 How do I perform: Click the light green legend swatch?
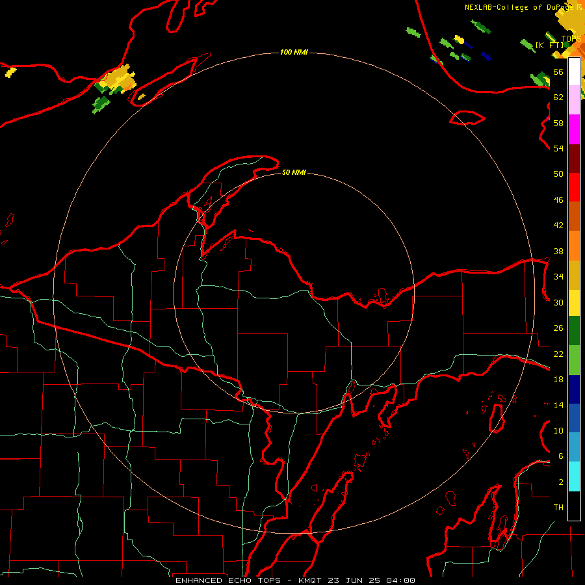coord(574,360)
